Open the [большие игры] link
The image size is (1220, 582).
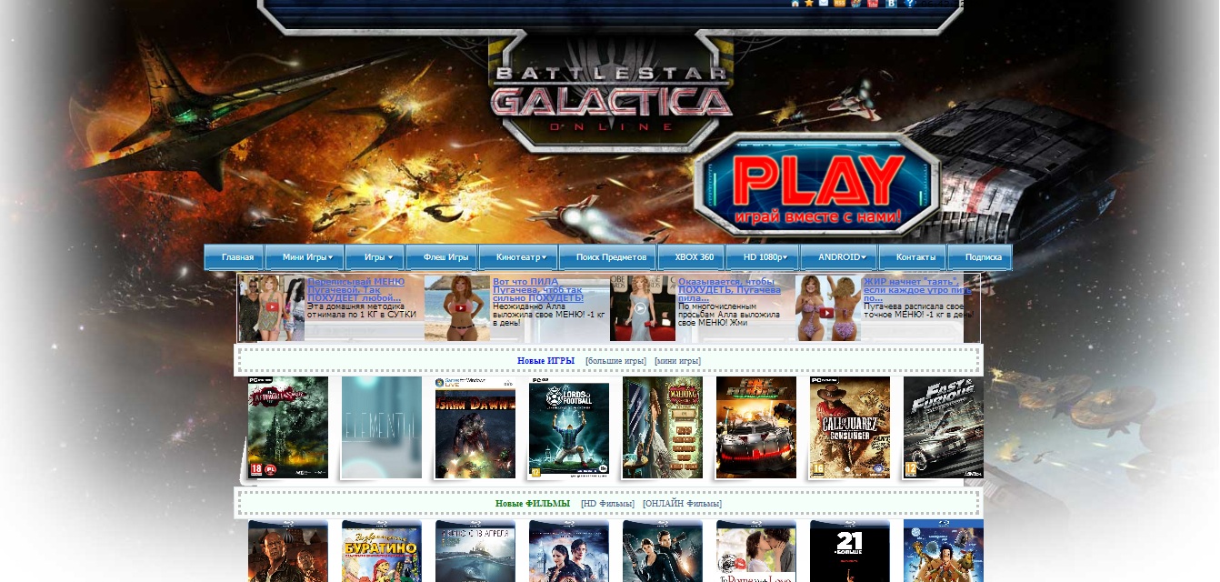pos(616,361)
